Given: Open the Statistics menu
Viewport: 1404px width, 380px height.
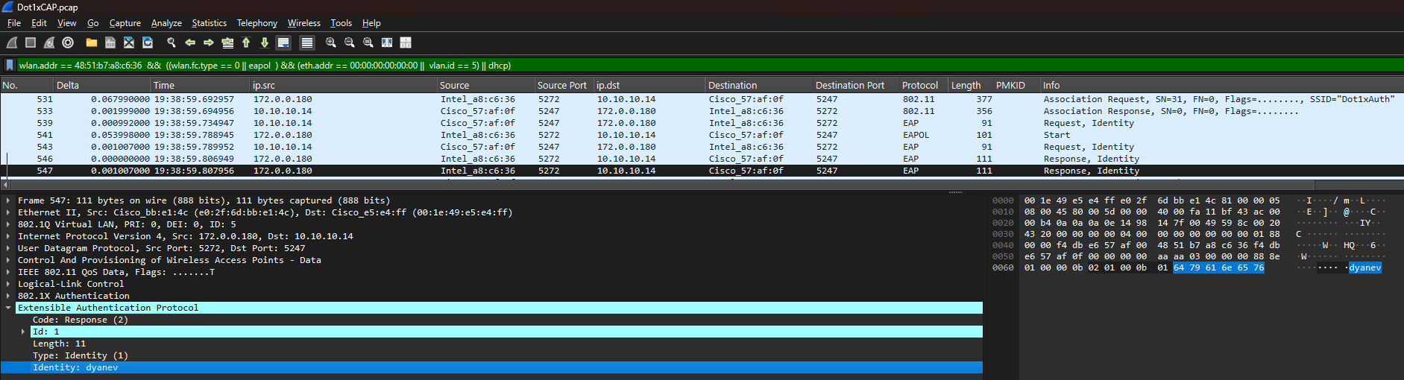Looking at the screenshot, I should [209, 23].
